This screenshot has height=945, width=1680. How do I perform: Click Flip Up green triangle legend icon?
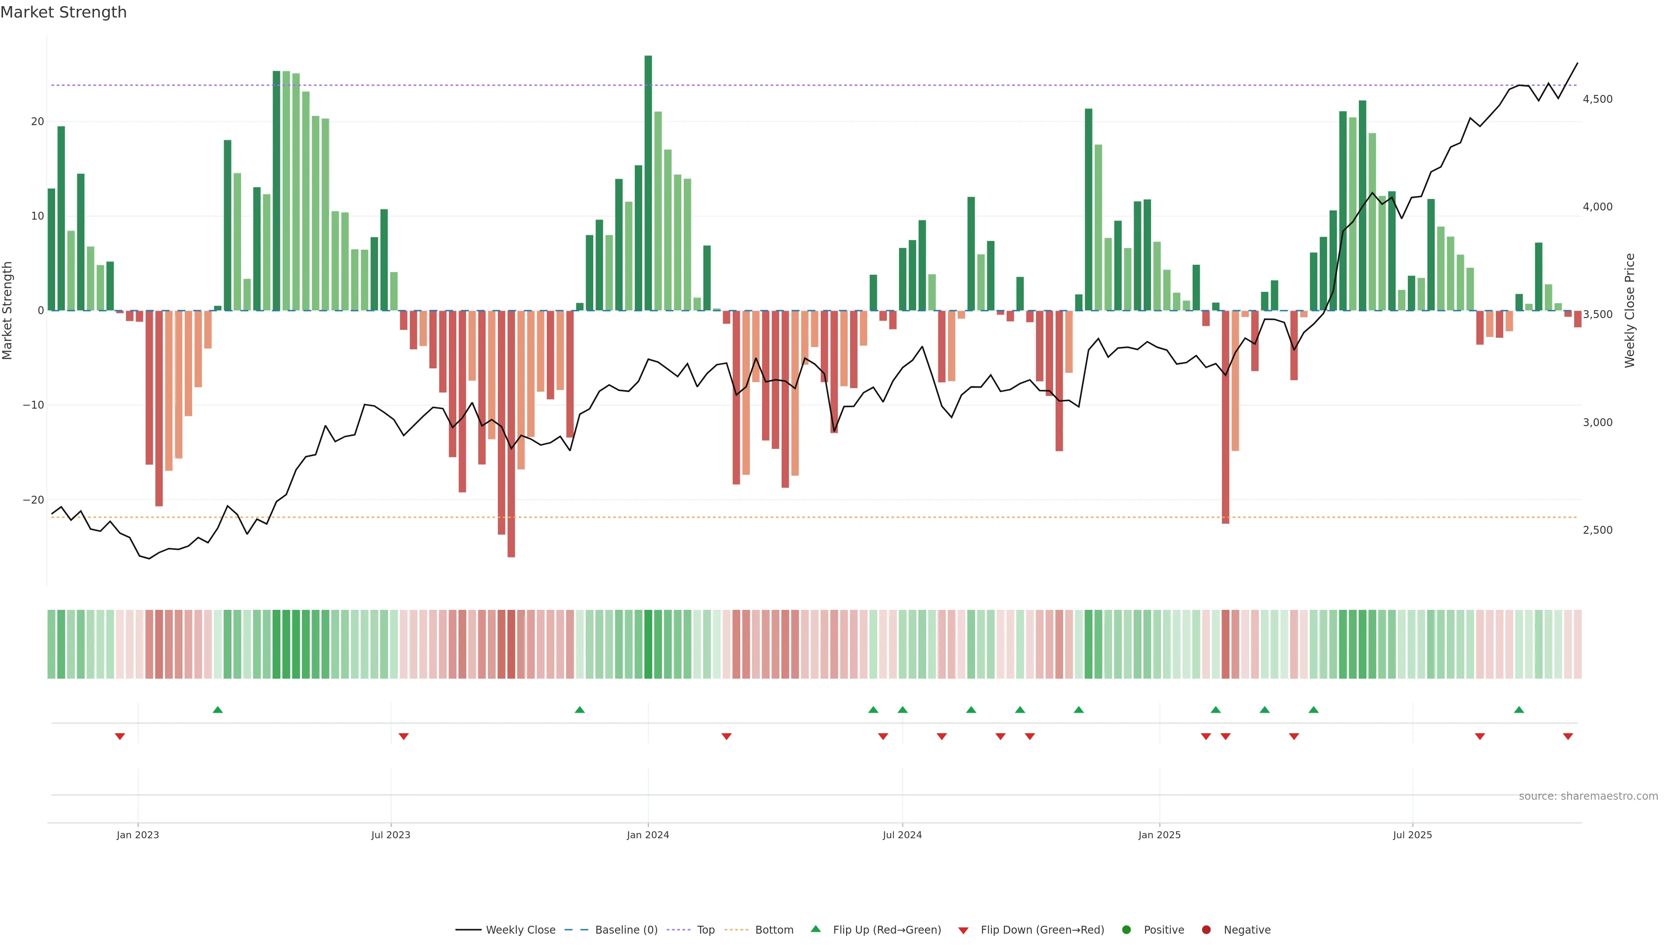(815, 929)
